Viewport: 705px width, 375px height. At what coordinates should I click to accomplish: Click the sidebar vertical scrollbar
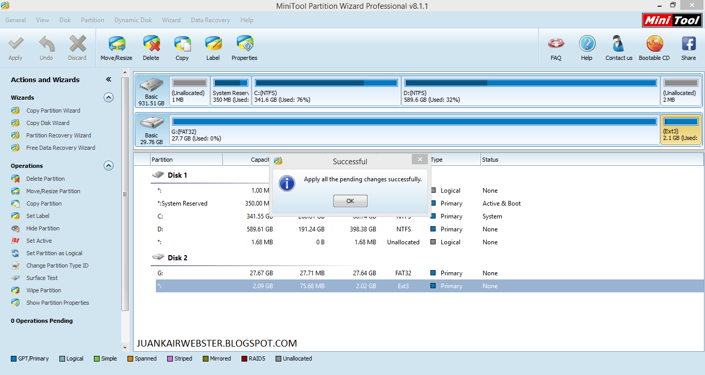pos(125,194)
